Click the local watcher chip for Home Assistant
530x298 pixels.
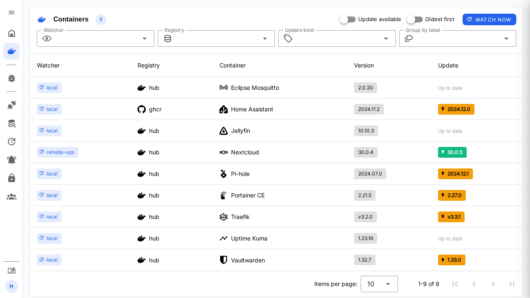tap(49, 109)
